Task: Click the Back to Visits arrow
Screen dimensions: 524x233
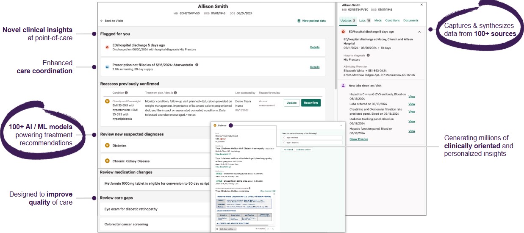Action: (102, 21)
